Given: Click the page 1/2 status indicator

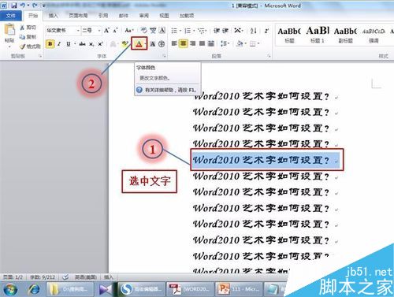Looking at the screenshot, I should [x=13, y=277].
